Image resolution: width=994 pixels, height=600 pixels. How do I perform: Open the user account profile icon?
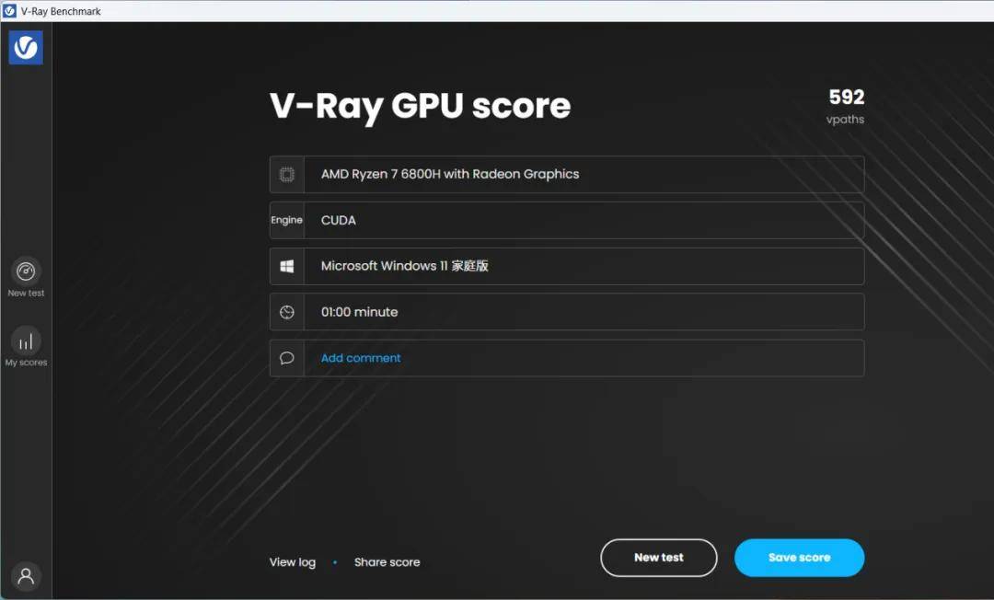(x=26, y=576)
